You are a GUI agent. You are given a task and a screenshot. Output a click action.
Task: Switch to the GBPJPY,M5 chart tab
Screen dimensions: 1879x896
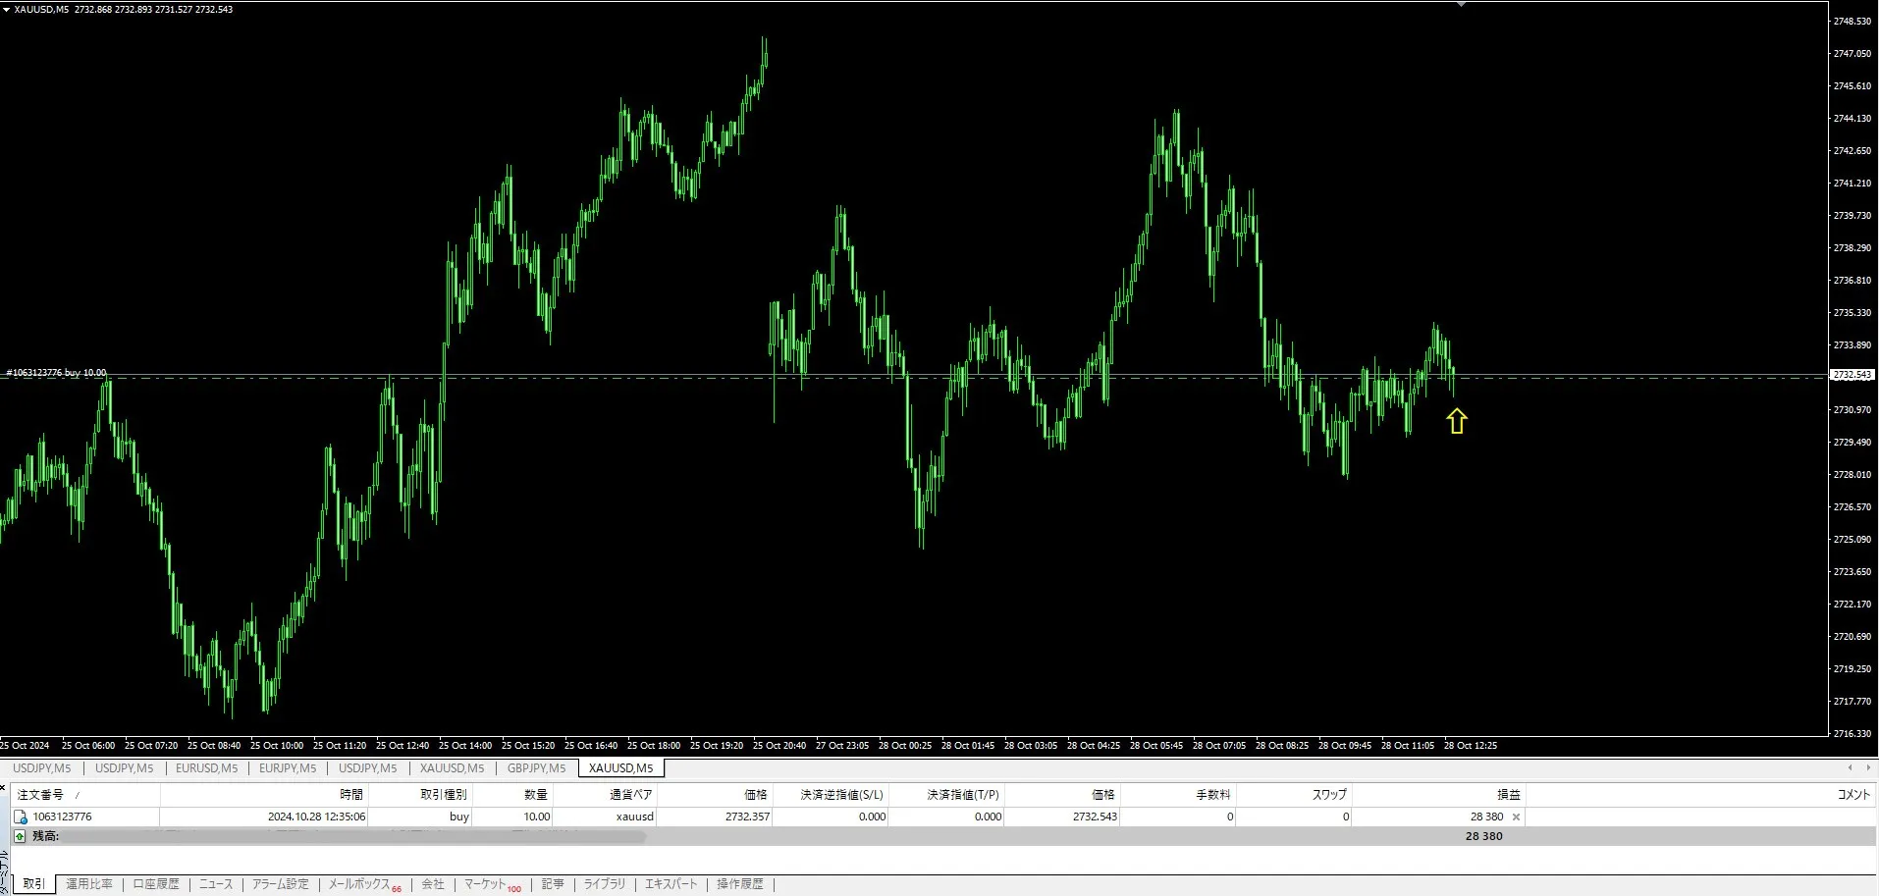pyautogui.click(x=536, y=768)
